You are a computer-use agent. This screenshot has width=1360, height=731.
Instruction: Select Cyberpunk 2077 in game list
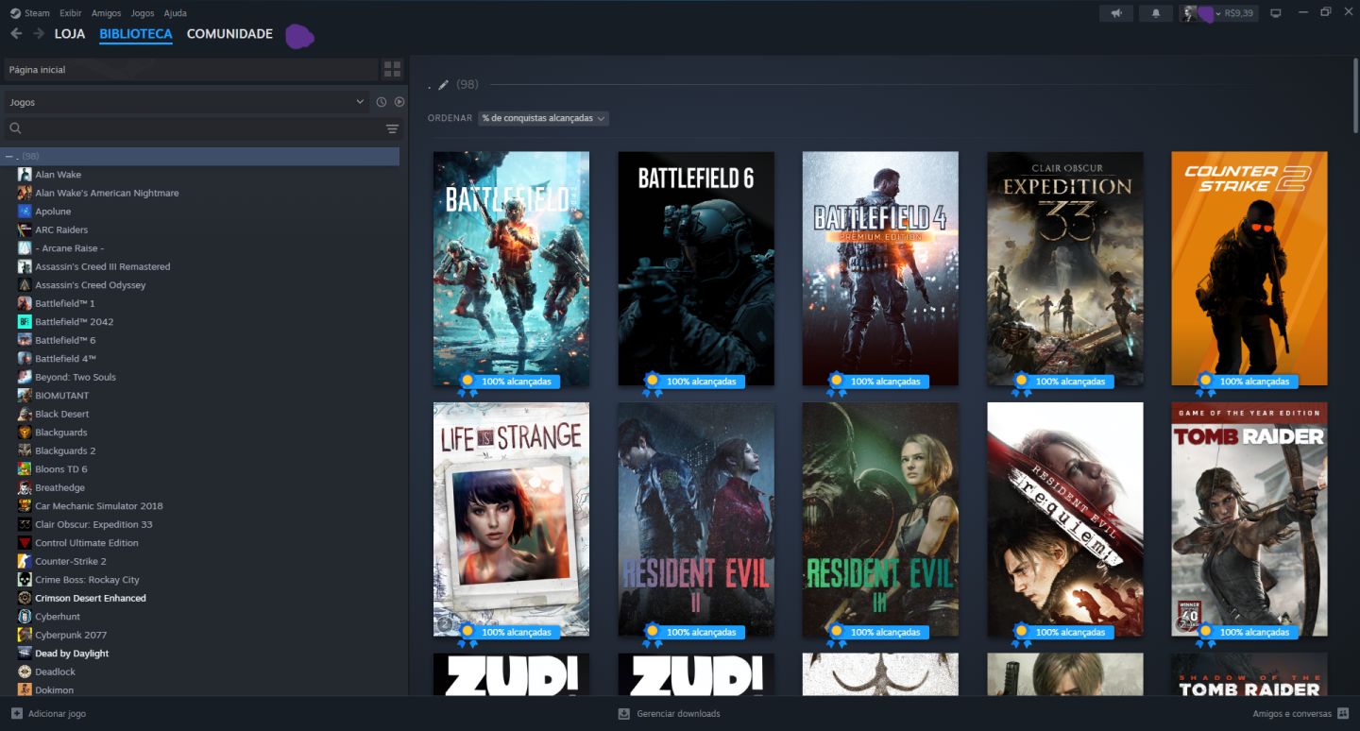(x=71, y=635)
